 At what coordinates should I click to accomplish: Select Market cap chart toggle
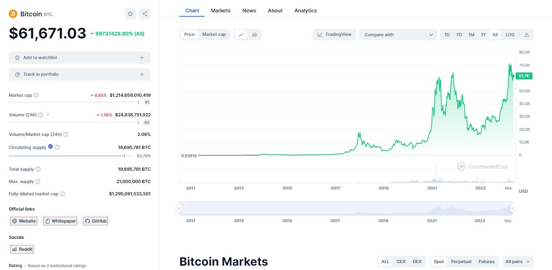[214, 34]
